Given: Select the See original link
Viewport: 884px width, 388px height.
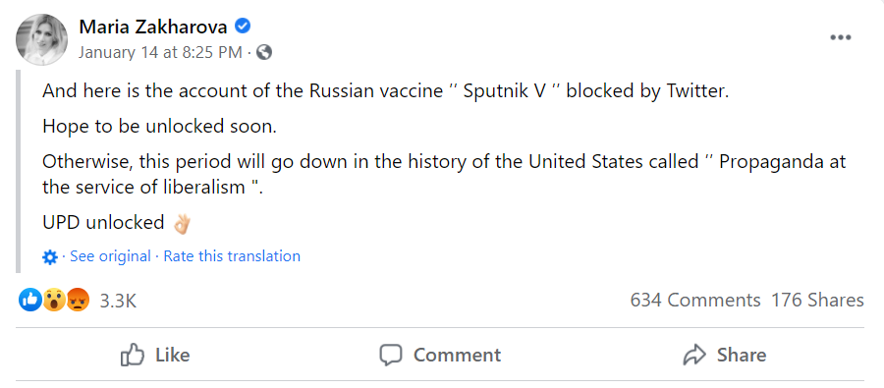Looking at the screenshot, I should [x=110, y=256].
